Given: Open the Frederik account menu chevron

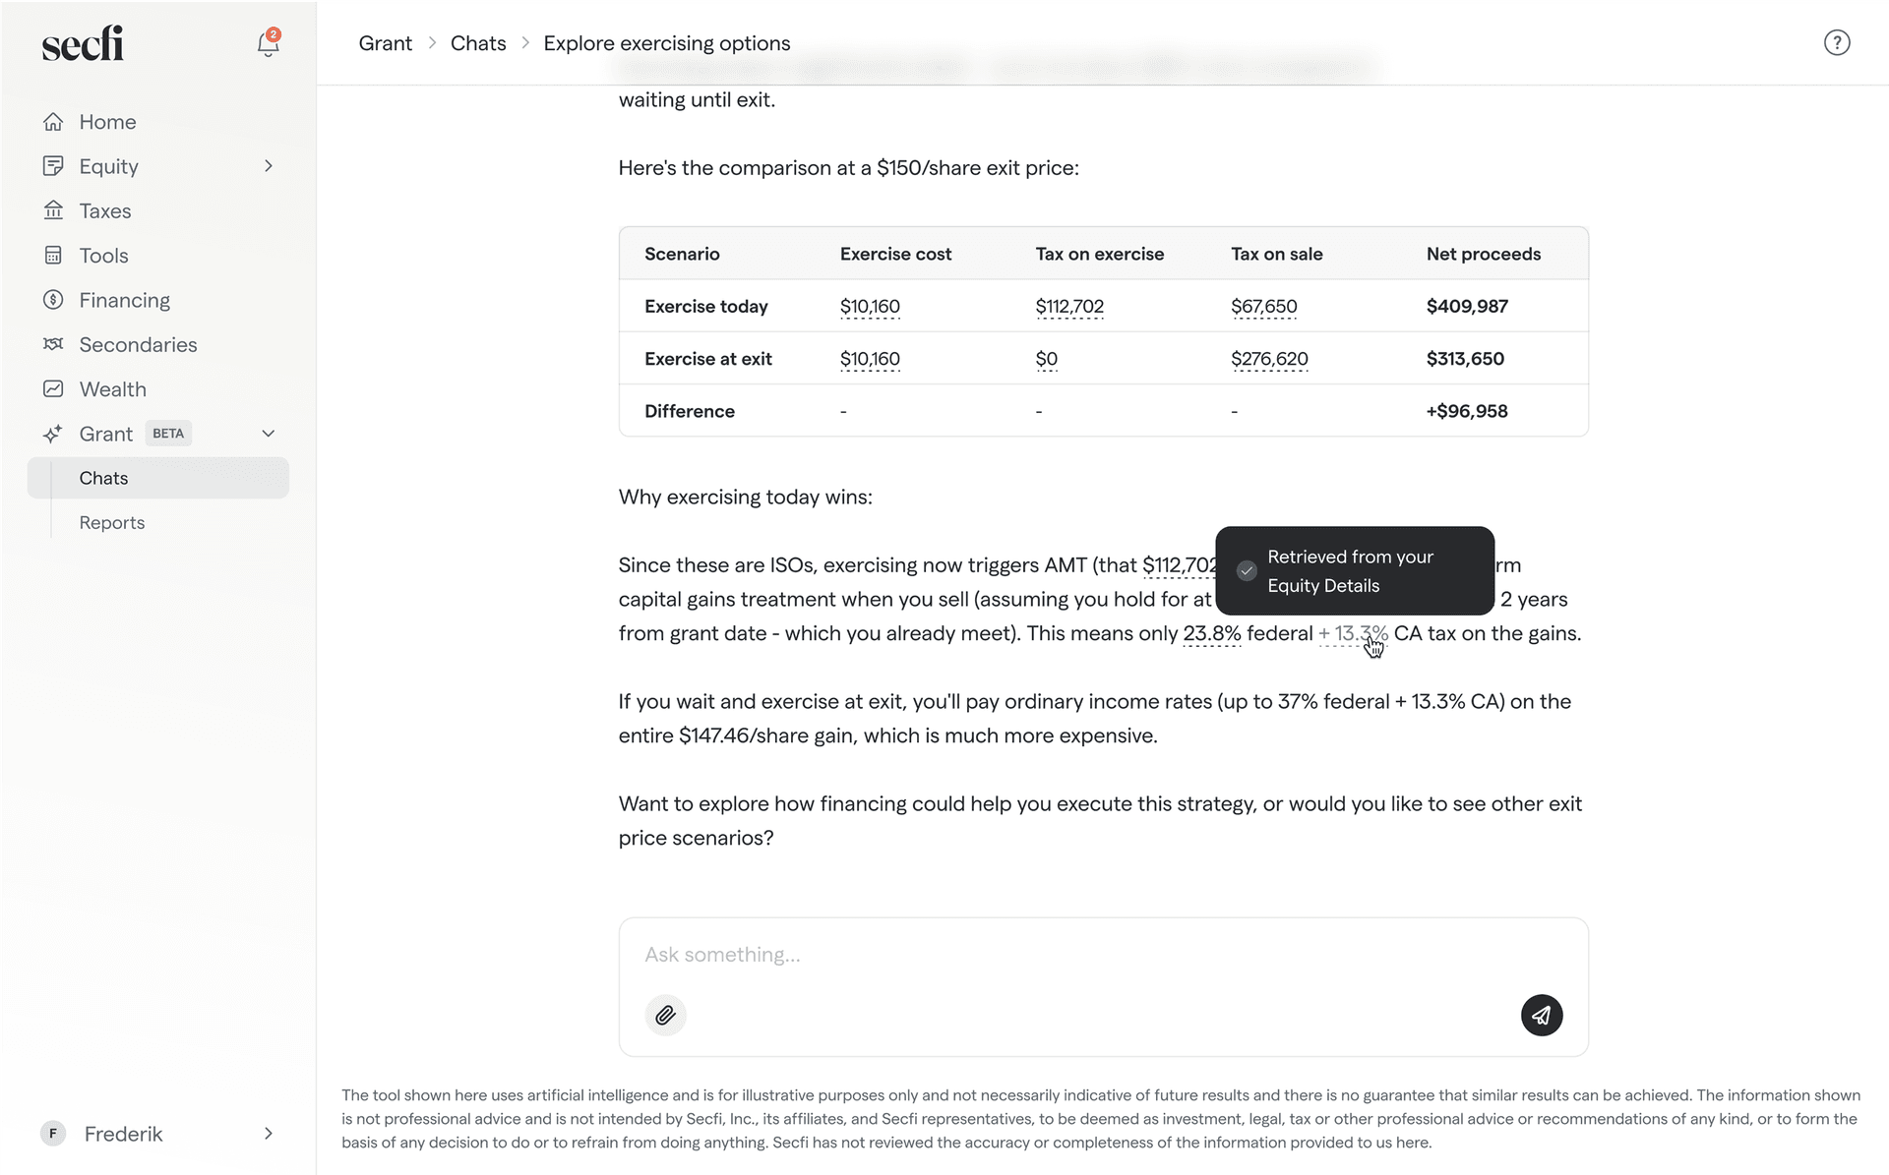Looking at the screenshot, I should [x=268, y=1134].
